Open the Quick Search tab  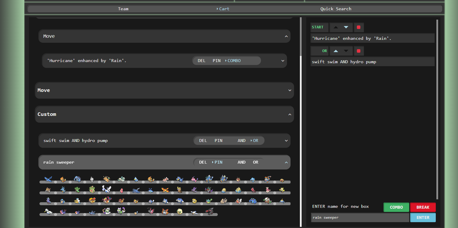point(336,9)
